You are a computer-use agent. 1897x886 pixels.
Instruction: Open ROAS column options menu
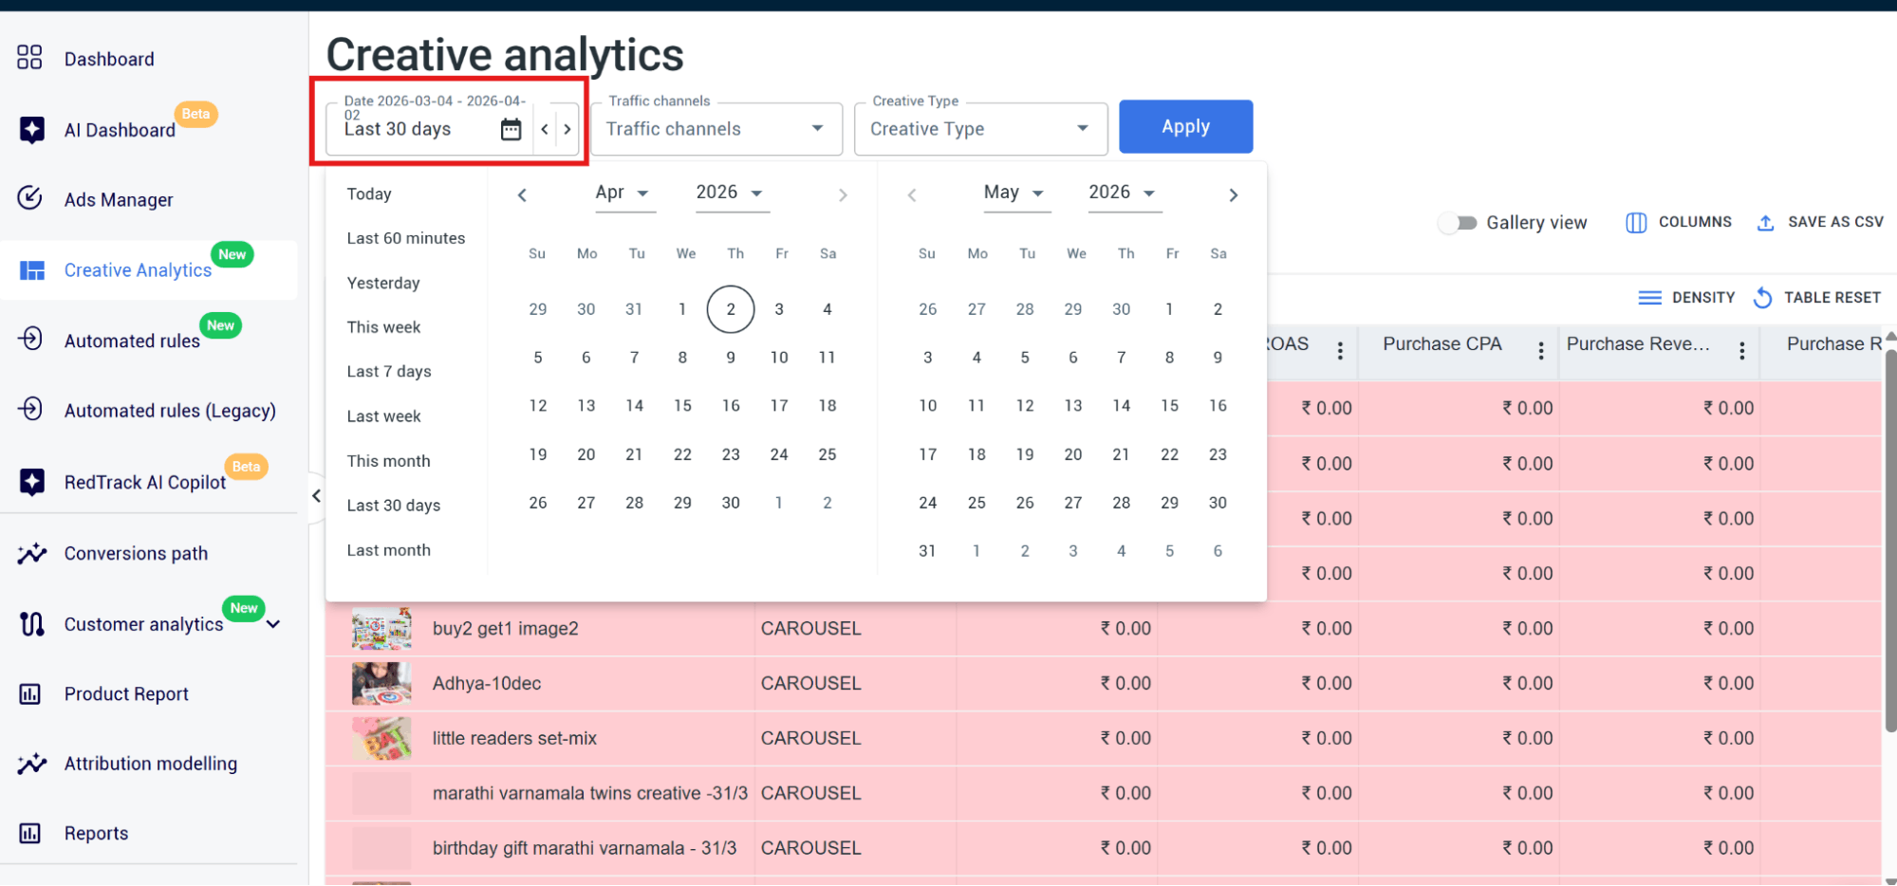(1340, 351)
